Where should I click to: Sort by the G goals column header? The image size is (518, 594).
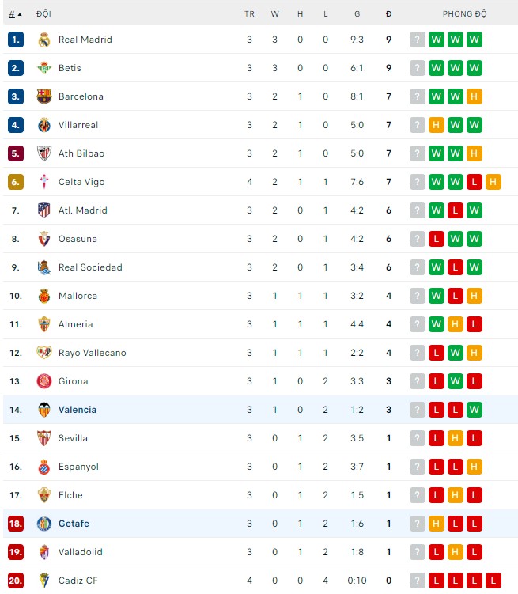[x=357, y=14]
